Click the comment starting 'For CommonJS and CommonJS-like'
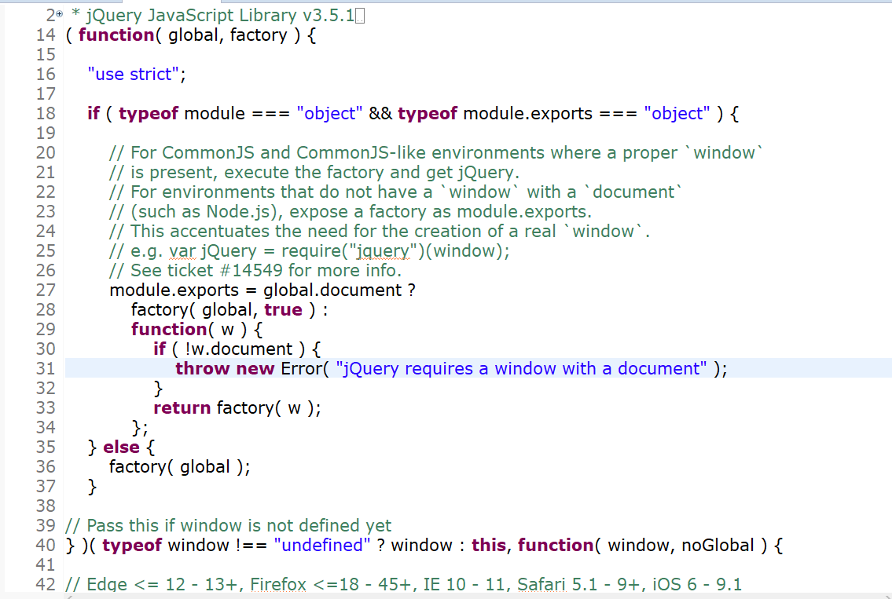 [x=435, y=153]
